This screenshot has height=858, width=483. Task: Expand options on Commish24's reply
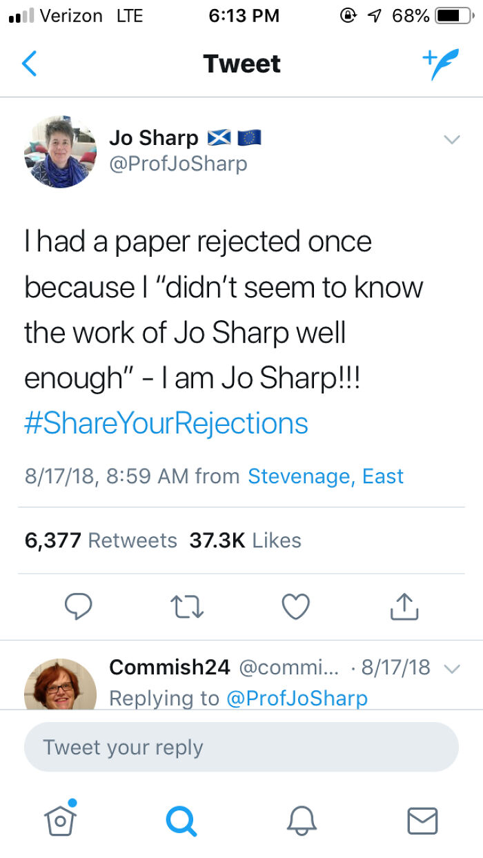(x=452, y=668)
